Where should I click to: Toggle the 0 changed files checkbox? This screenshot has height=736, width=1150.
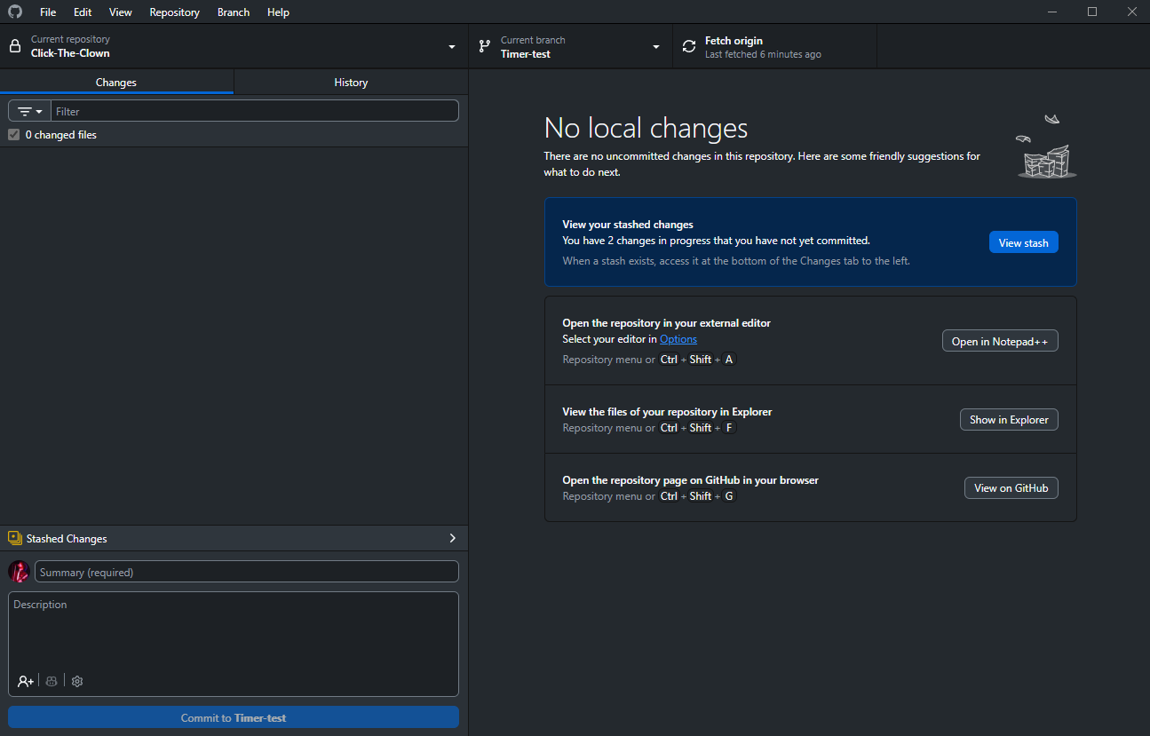(13, 135)
